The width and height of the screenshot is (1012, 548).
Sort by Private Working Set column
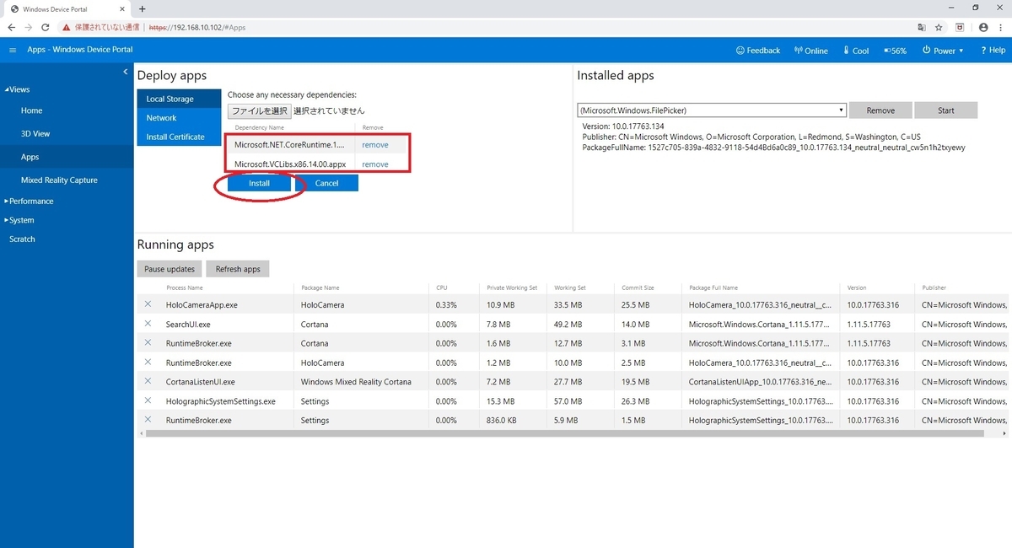[512, 287]
